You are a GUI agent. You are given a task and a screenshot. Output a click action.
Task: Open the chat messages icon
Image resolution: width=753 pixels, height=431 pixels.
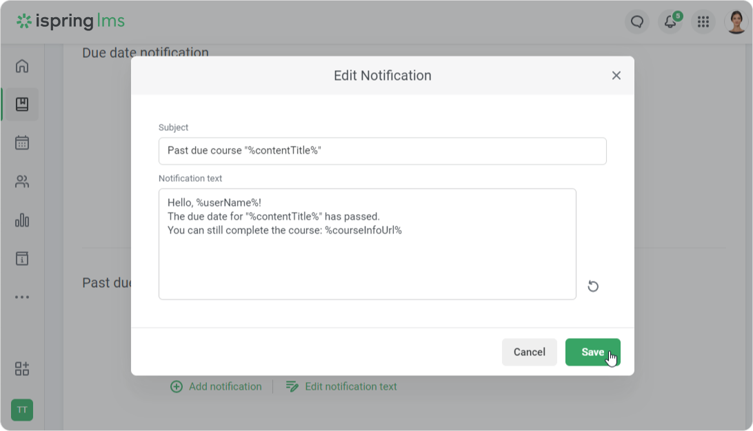637,22
